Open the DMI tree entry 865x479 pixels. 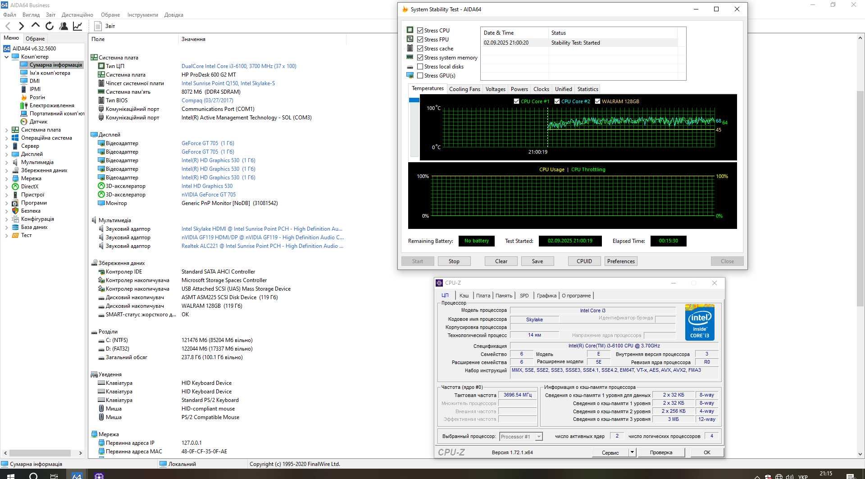coord(35,81)
